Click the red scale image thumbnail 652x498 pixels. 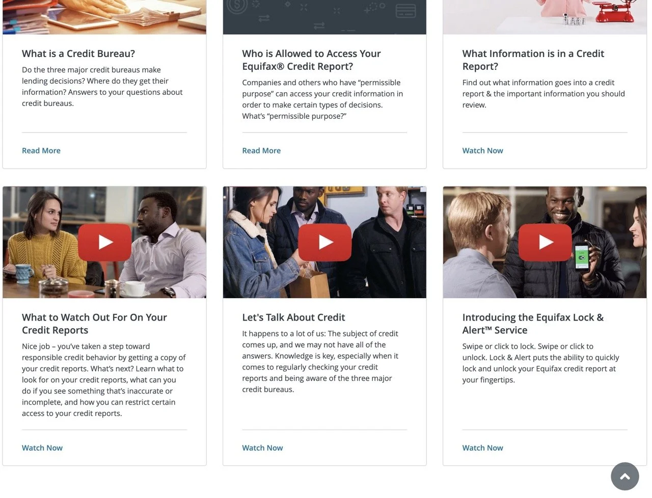point(545,17)
